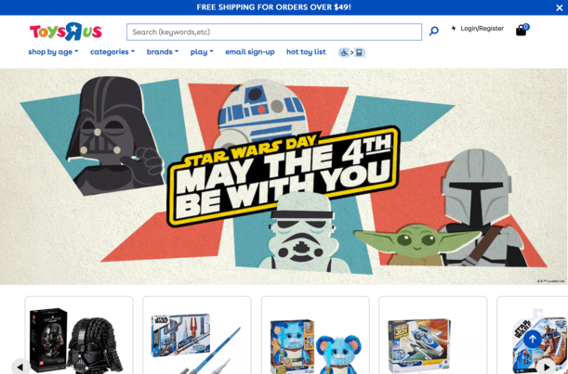Click the Toys R Us logo
568x374 pixels.
(x=66, y=32)
